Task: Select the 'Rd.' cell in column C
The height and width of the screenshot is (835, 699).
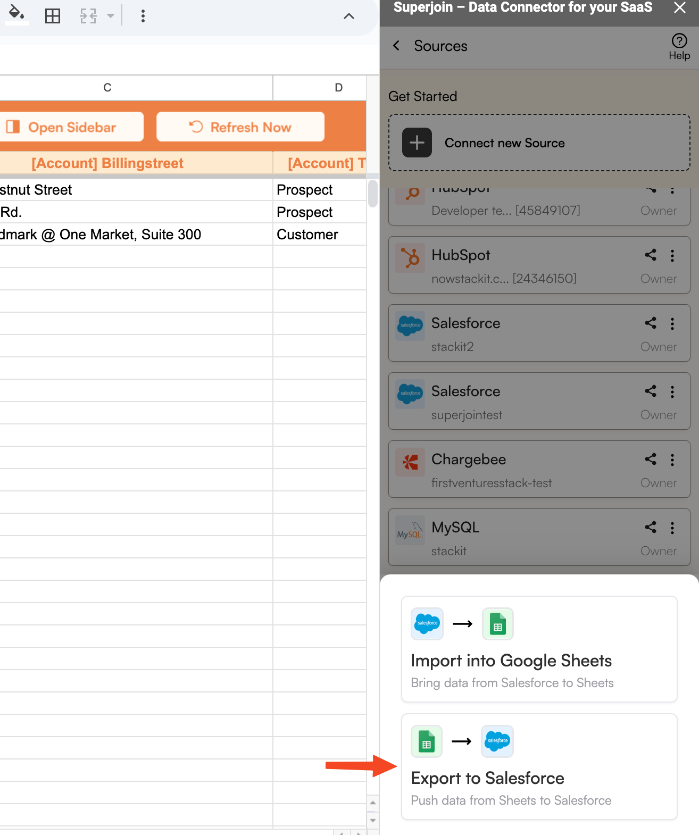Action: [136, 212]
